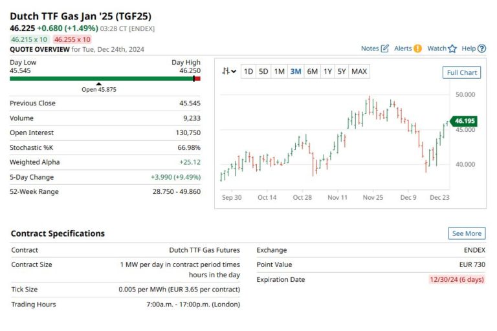Click the Notes pencil icon

(385, 48)
